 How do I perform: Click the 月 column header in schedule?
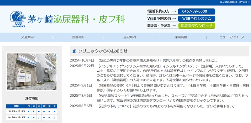29,106
